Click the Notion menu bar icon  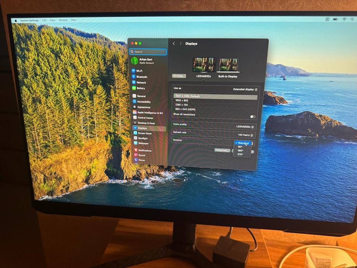[327, 20]
